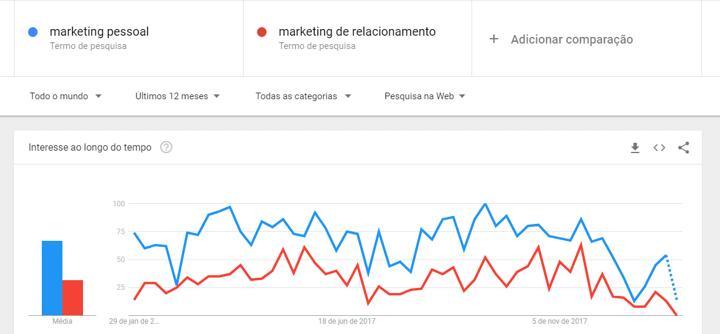Click the 5 de nov de 2017 axis label
Viewport: 720px width, 334px height.
[x=560, y=321]
